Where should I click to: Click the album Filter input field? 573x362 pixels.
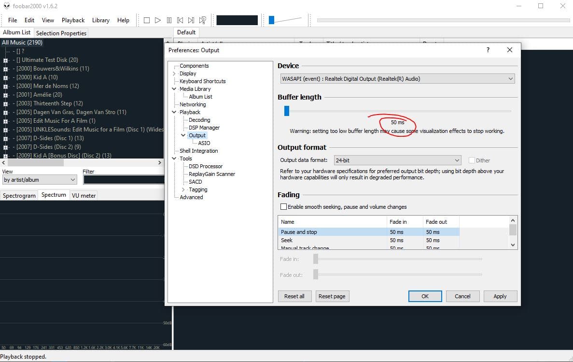(124, 179)
